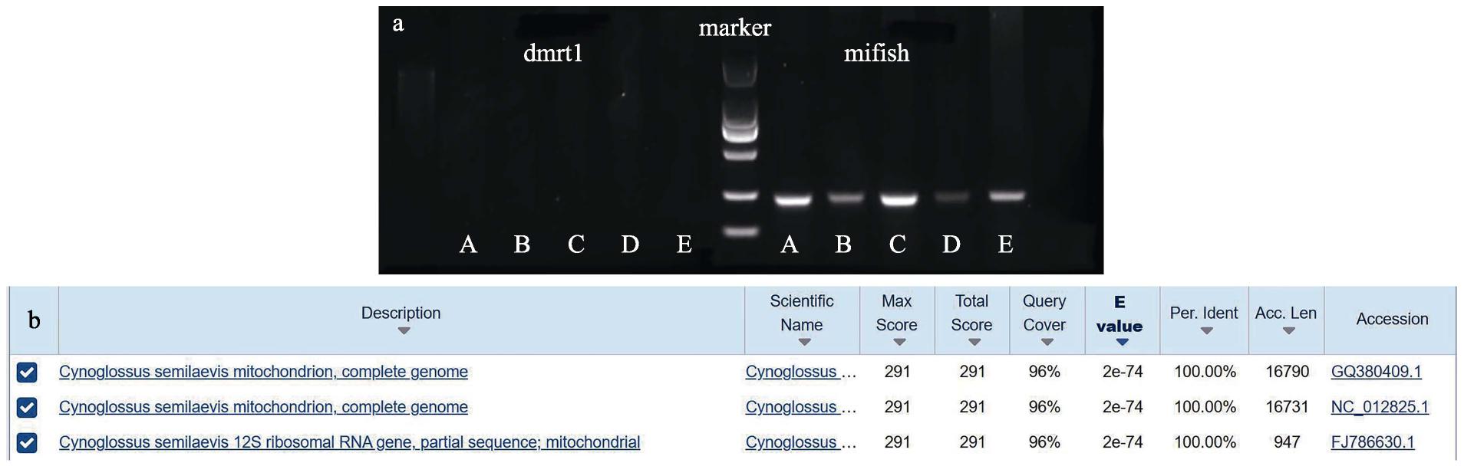Screen dimensions: 1474x476
Task: Open the 12S ribosomal RNA gene description
Action: coord(349,442)
